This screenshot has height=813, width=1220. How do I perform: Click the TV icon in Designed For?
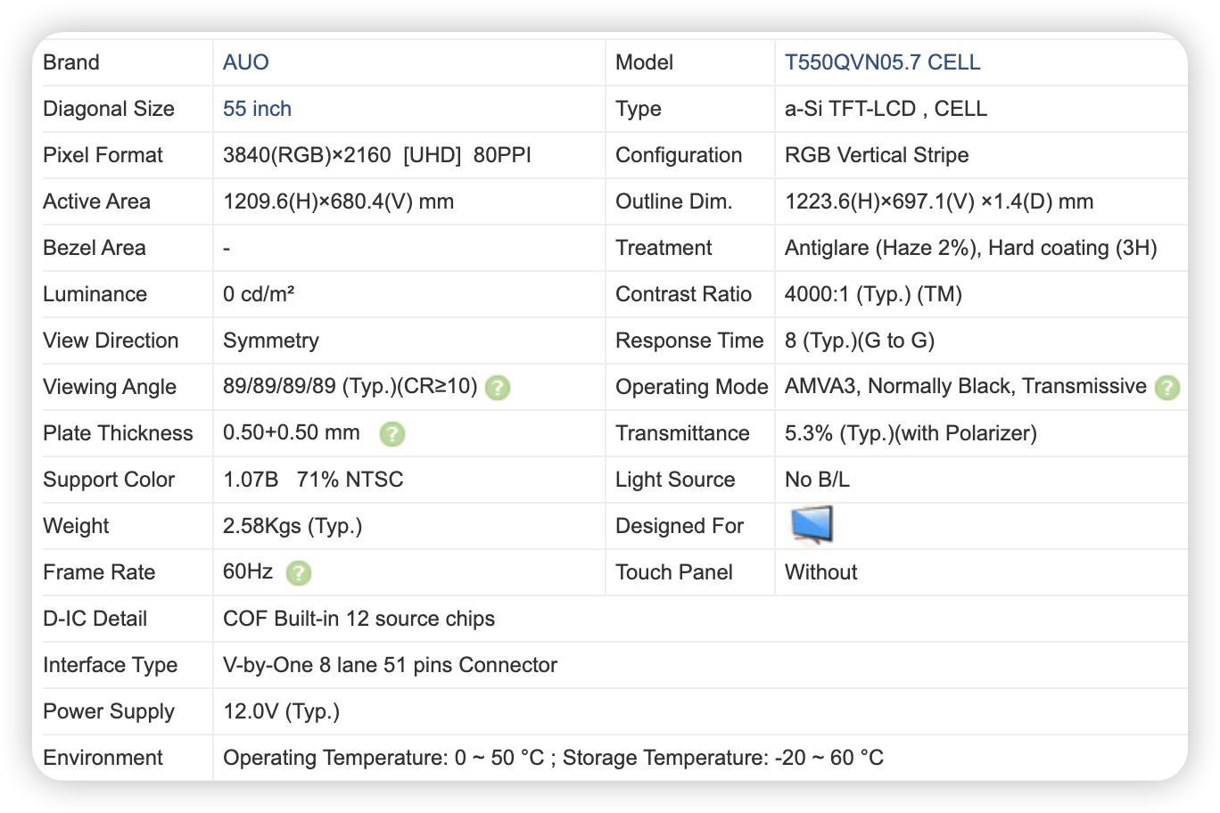(x=812, y=524)
